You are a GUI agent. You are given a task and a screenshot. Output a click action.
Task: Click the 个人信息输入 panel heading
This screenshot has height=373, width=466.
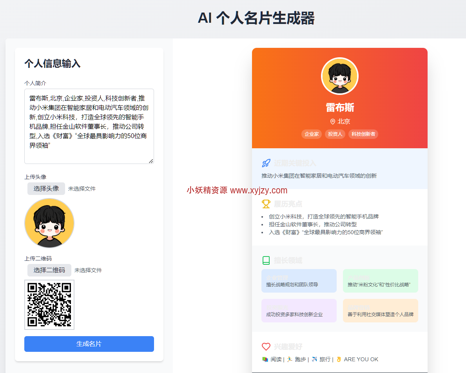52,64
